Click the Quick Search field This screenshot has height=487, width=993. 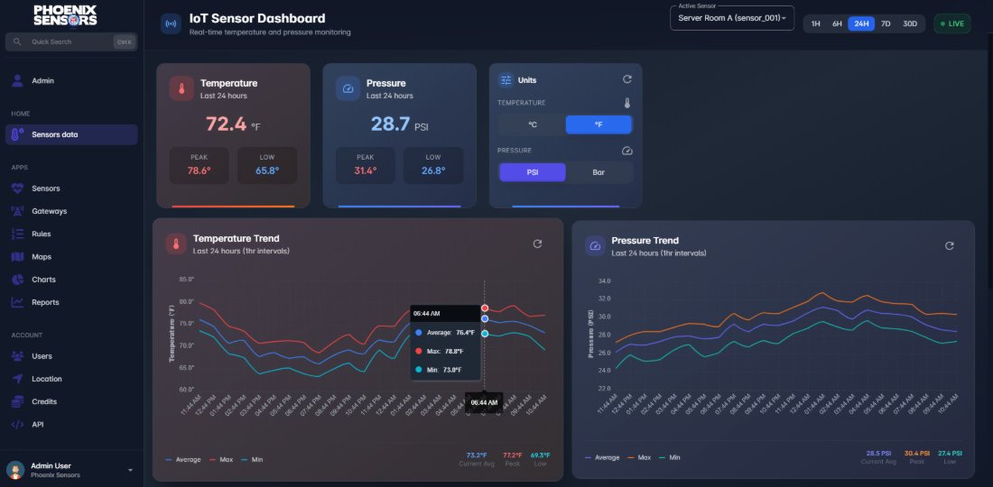(71, 41)
